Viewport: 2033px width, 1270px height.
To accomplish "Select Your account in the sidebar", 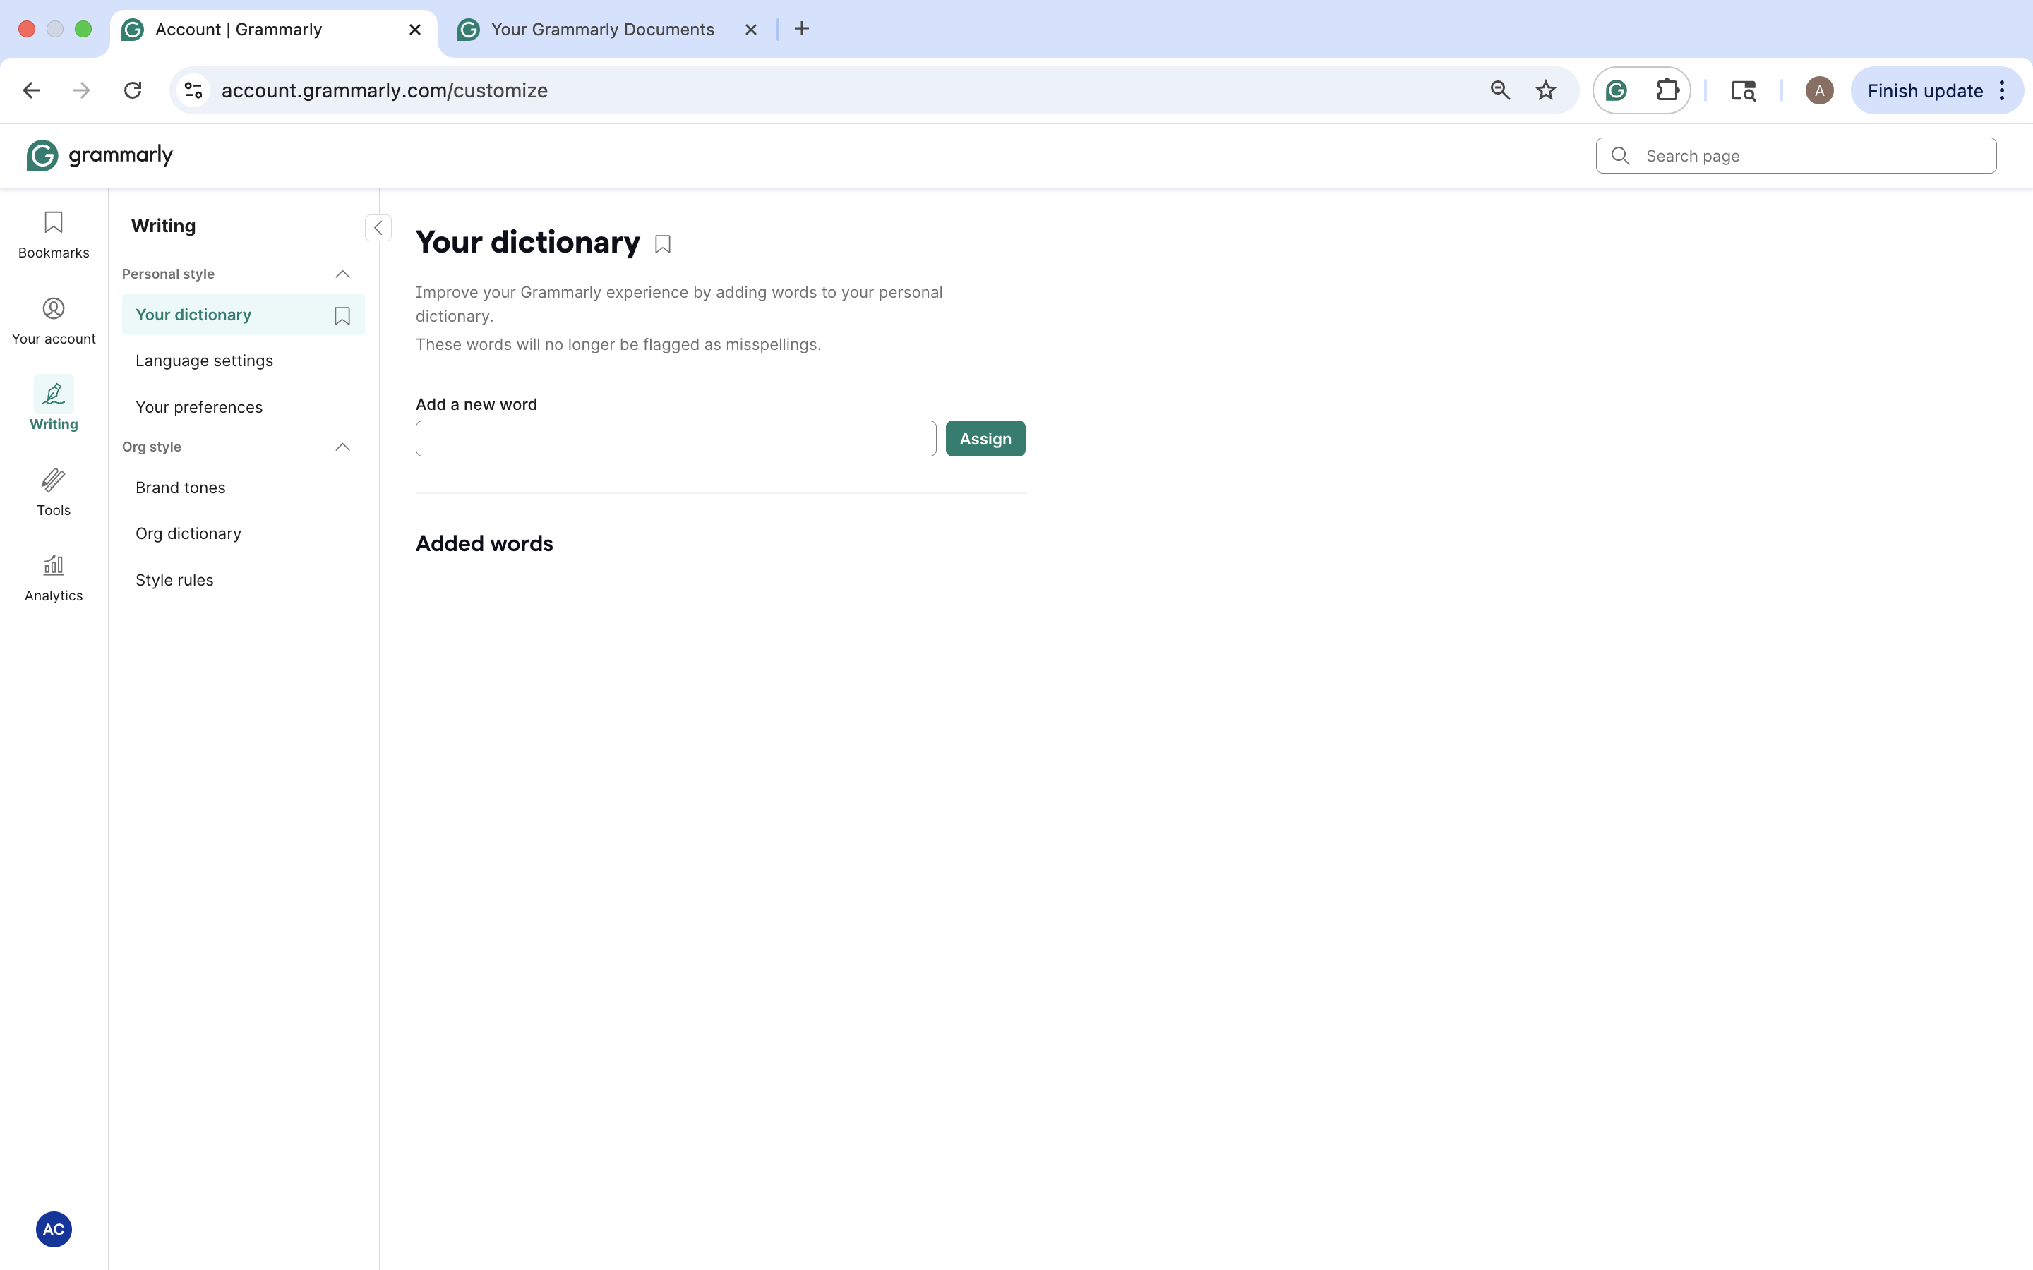I will pos(53,320).
